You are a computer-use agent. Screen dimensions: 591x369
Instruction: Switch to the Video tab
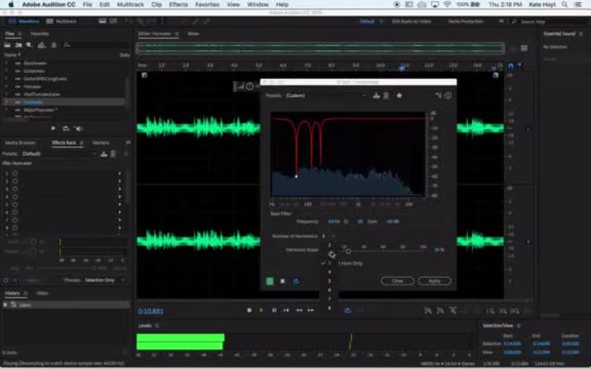pos(42,293)
